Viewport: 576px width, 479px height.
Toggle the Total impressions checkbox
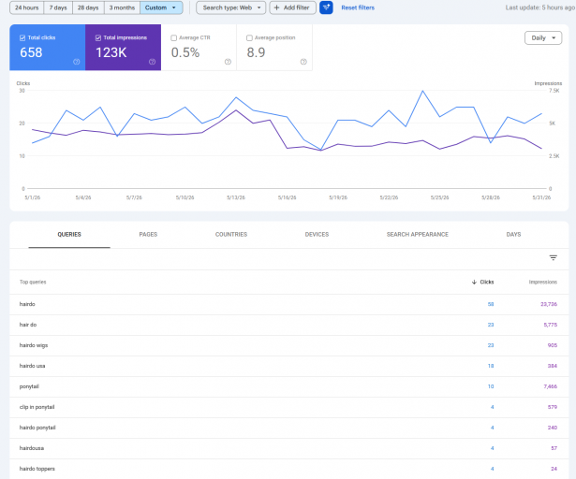pos(98,37)
